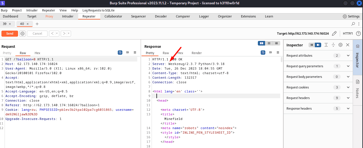Expand the Request attributes section

(348, 56)
